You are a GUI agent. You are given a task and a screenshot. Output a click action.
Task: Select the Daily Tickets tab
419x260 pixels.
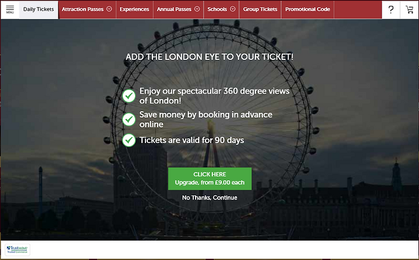(38, 10)
